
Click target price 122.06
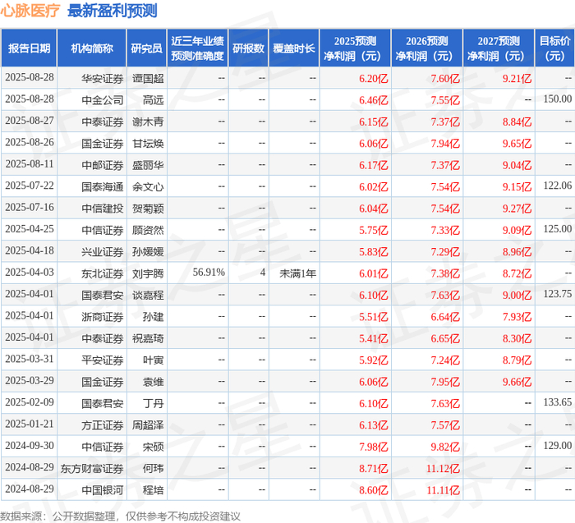(x=558, y=186)
